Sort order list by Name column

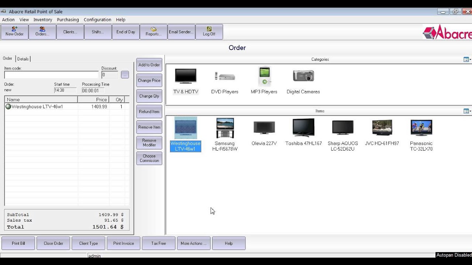[41, 100]
